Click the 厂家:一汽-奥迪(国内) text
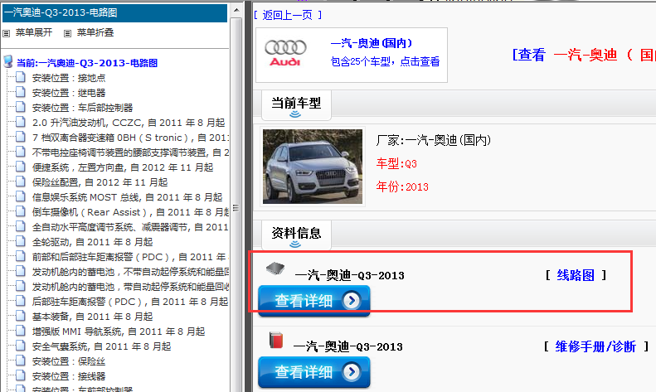The width and height of the screenshot is (656, 392). pyautogui.click(x=433, y=140)
